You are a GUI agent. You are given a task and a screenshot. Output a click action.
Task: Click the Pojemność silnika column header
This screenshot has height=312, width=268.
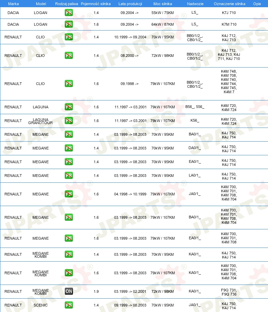tap(96, 4)
